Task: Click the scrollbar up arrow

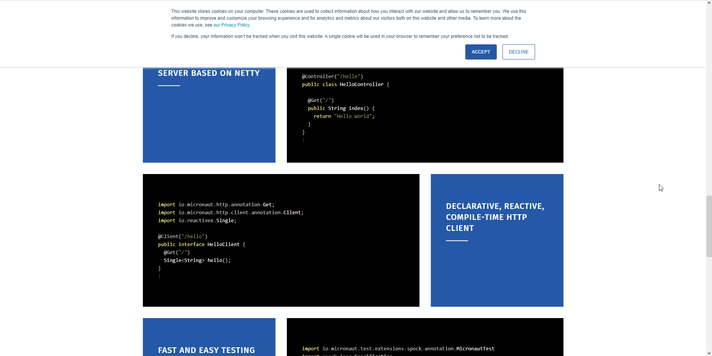Action: point(709,3)
